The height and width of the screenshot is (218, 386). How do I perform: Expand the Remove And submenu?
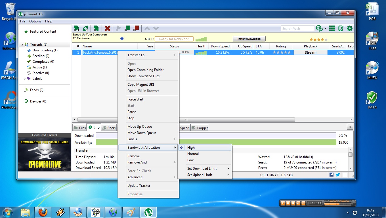[148, 162]
